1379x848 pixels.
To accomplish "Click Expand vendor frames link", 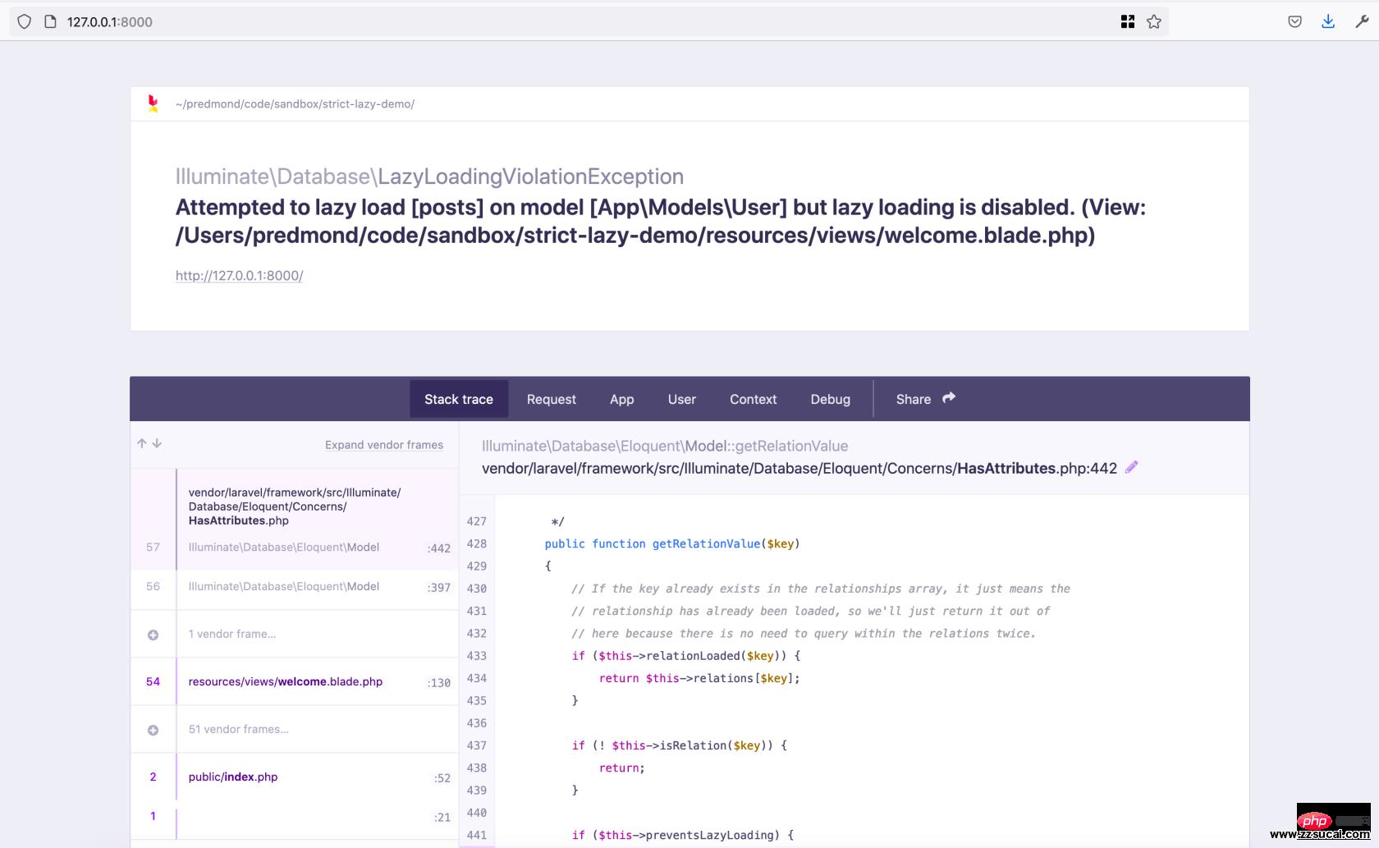I will (x=384, y=445).
